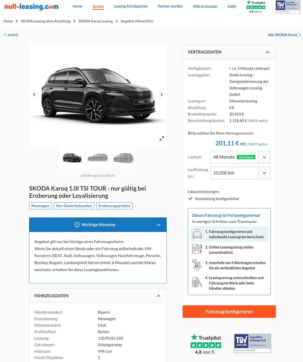Show the next car image arrow
This screenshot has height=362, width=303.
(x=162, y=95)
